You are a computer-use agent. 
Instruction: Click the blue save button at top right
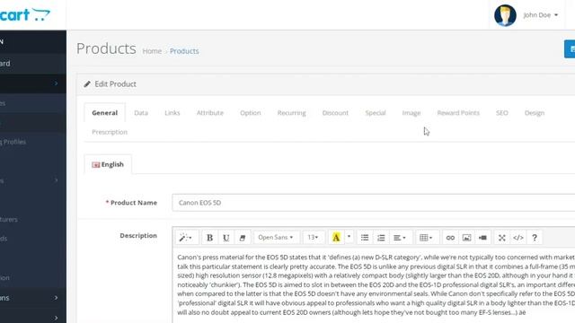pyautogui.click(x=570, y=49)
